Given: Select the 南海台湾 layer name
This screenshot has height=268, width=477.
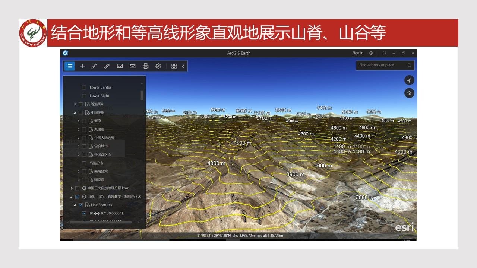Looking at the screenshot, I should pos(101,172).
